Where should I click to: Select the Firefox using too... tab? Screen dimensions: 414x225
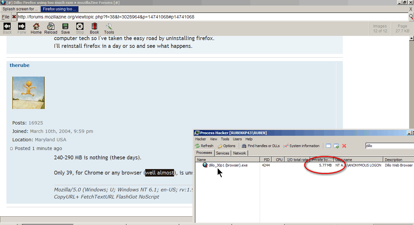coord(60,9)
